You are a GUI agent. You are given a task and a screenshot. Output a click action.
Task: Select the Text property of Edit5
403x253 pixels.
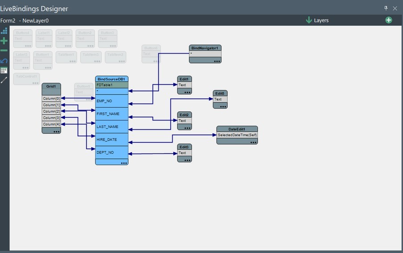pyautogui.click(x=220, y=100)
